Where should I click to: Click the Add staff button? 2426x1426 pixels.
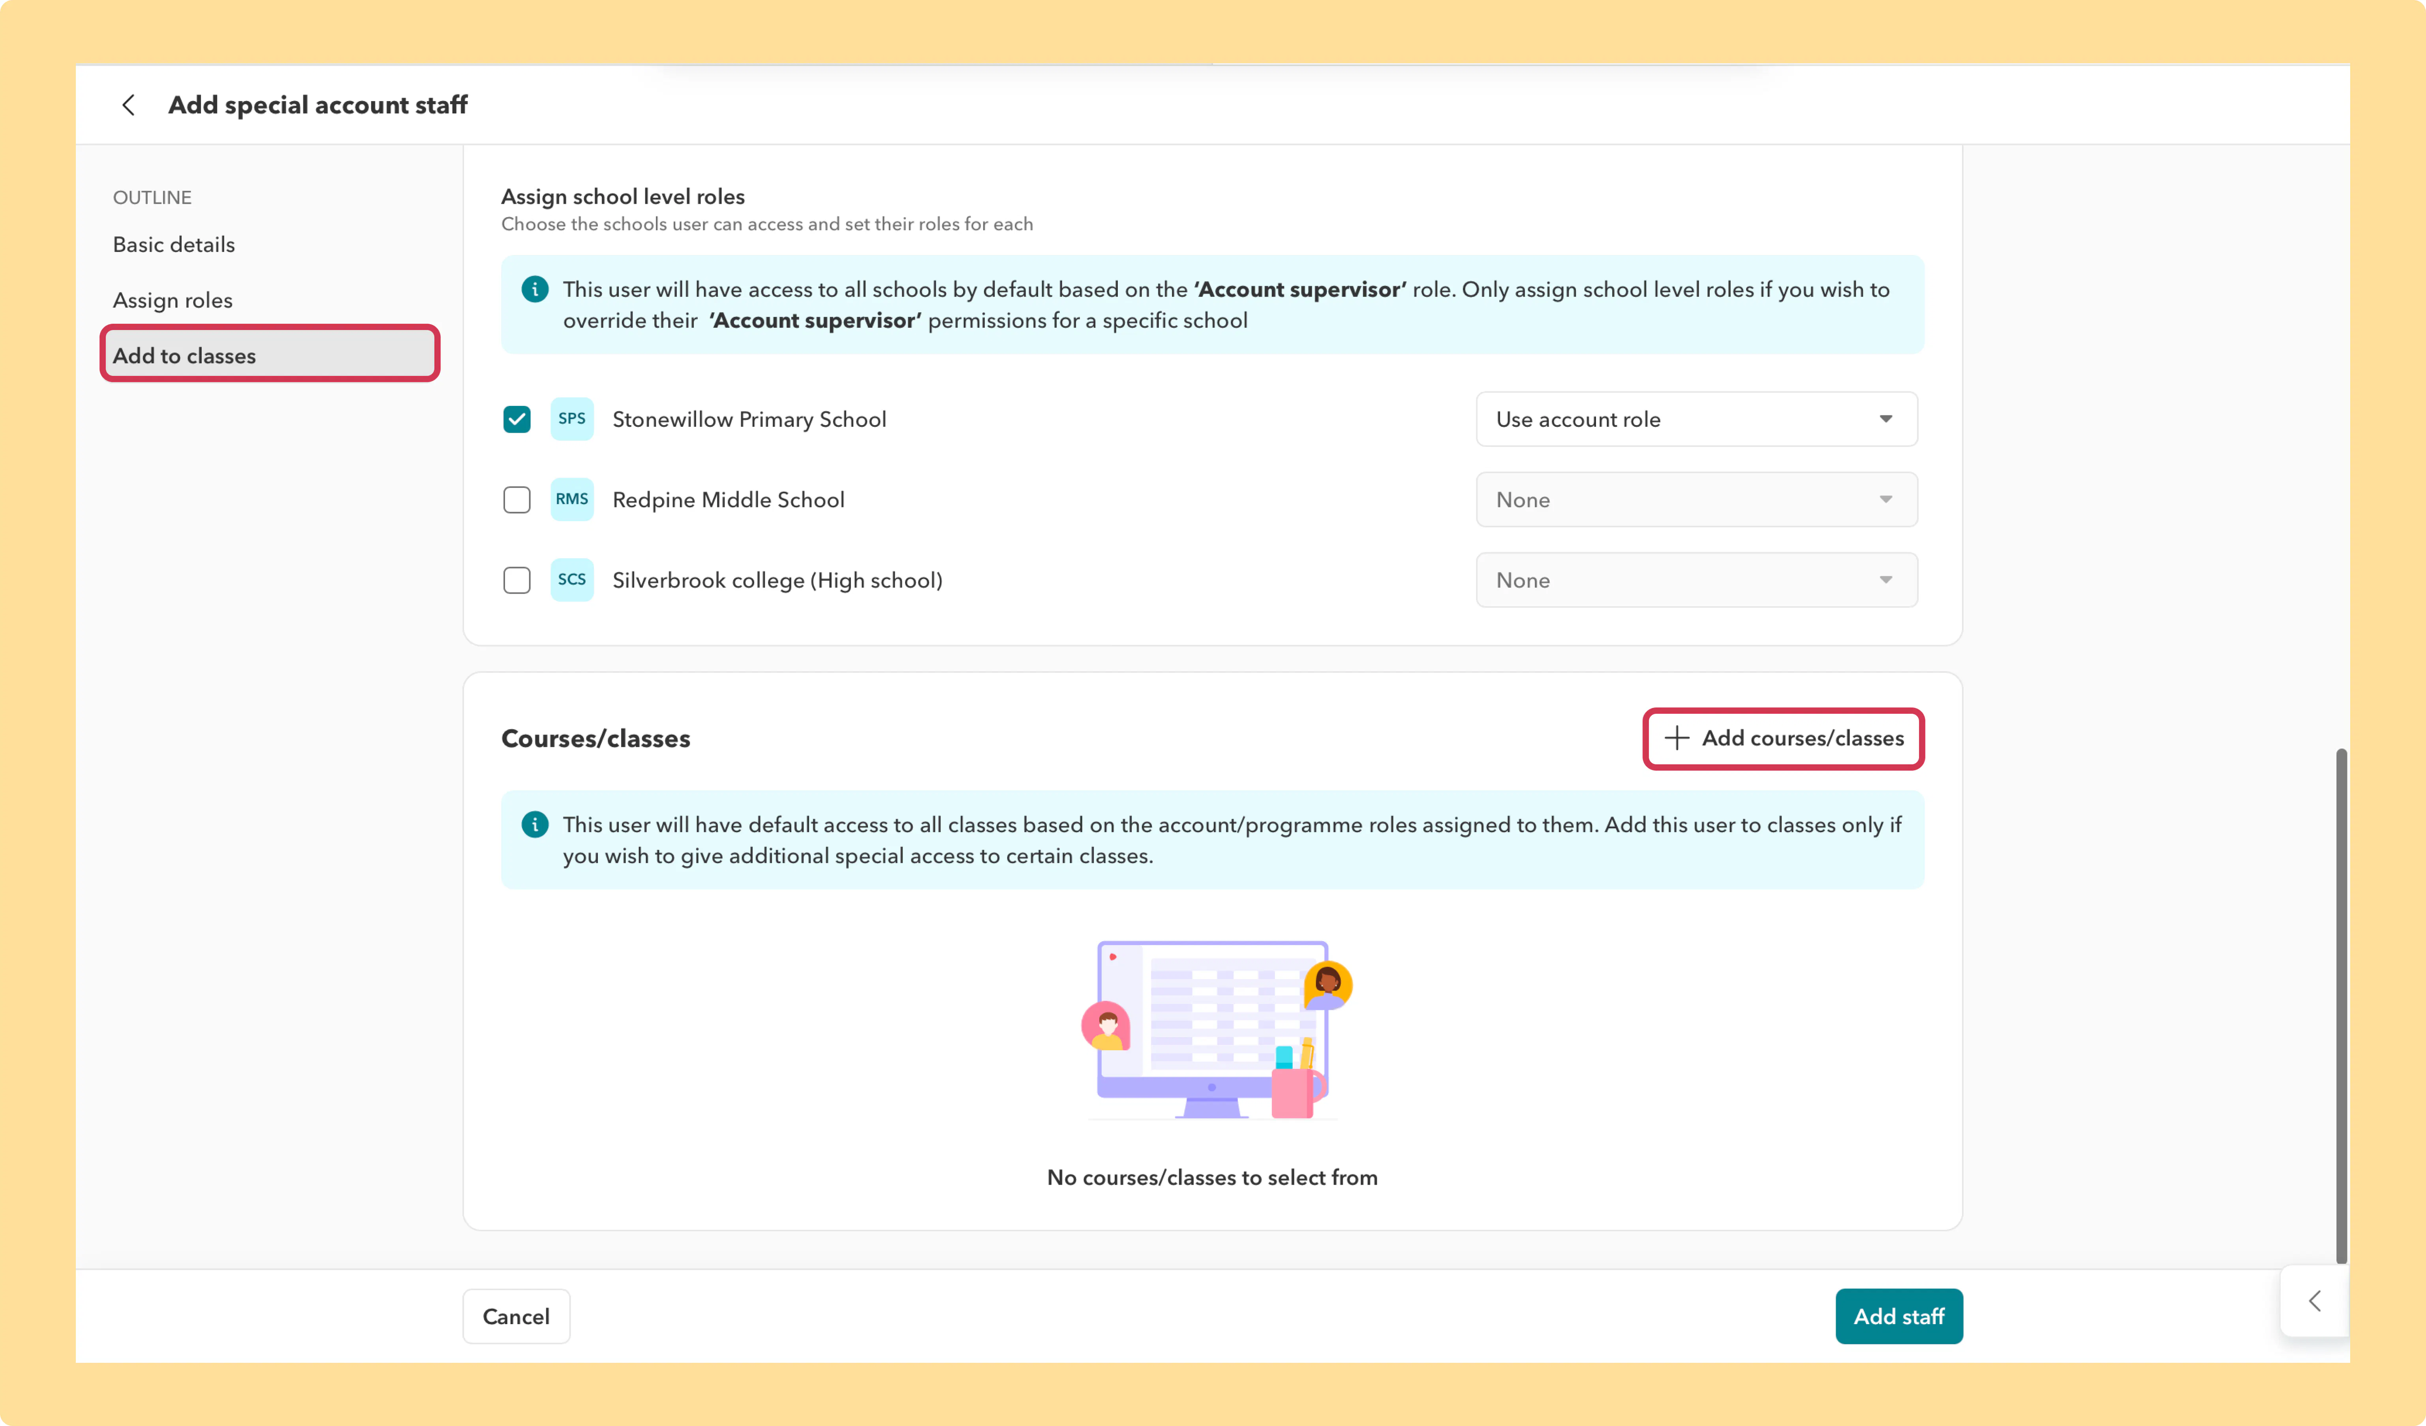[x=1898, y=1316]
